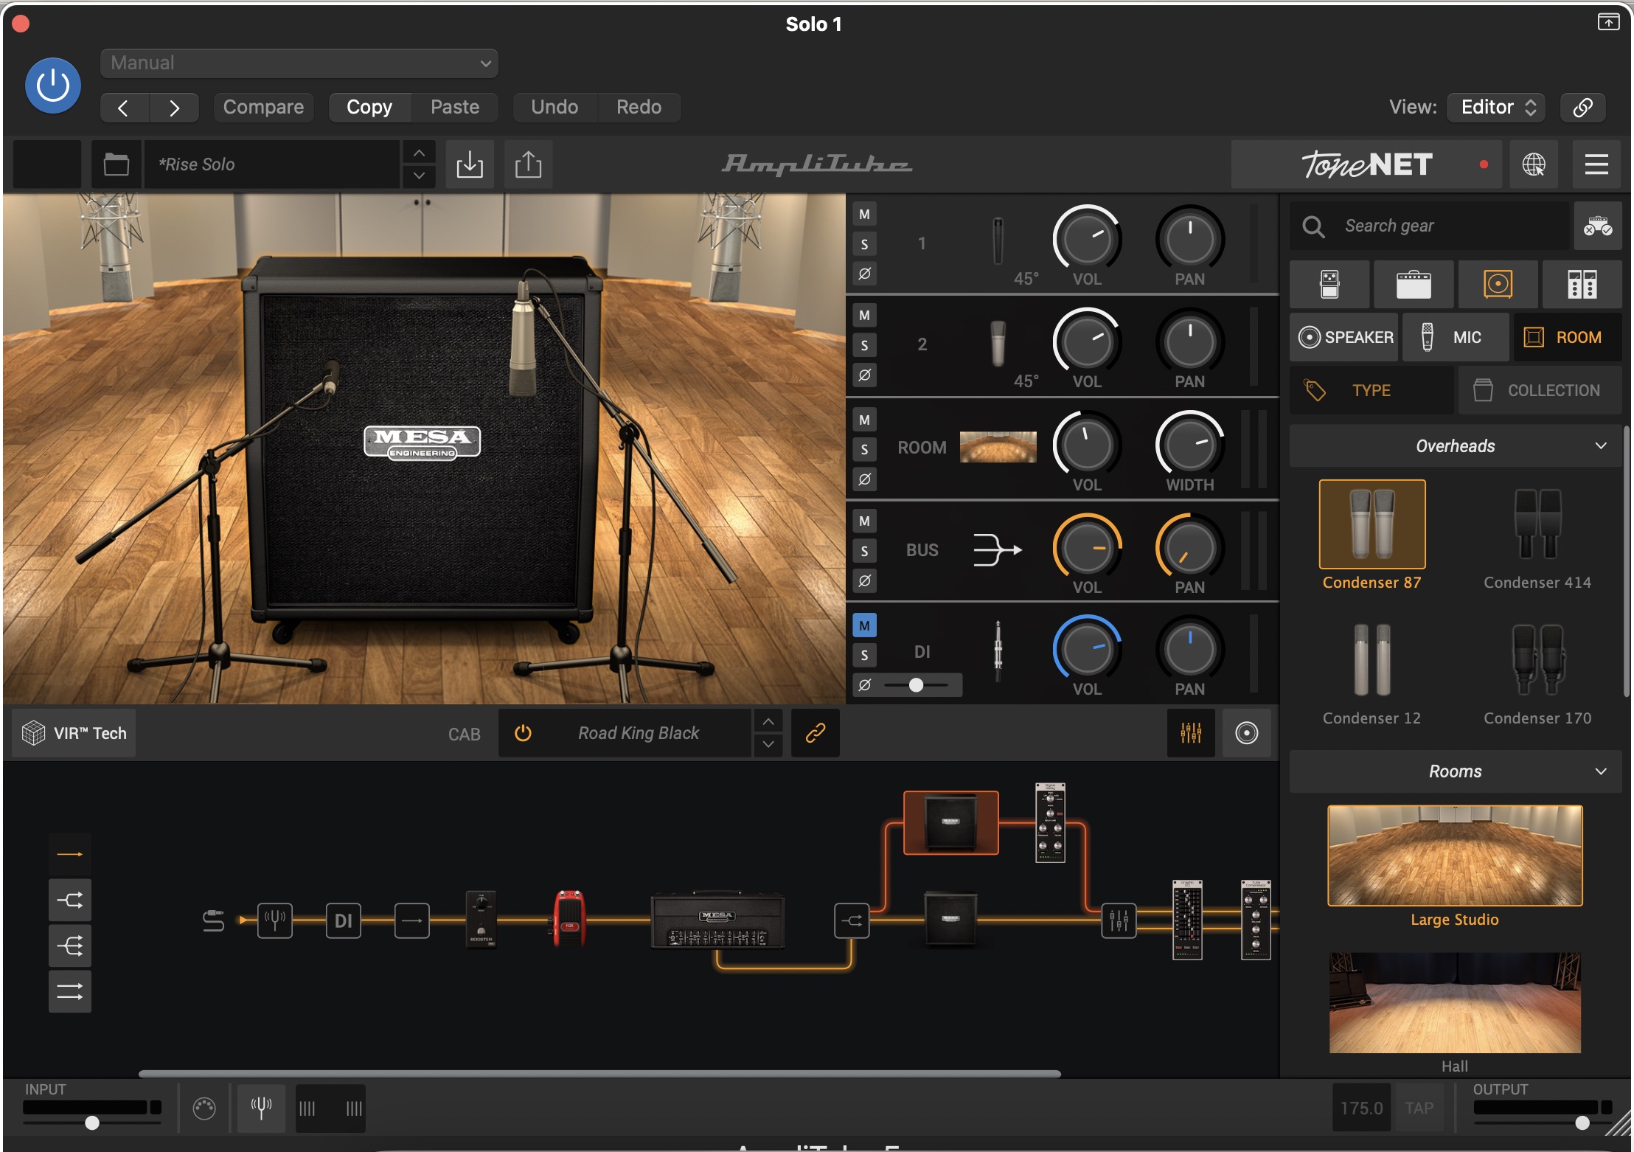
Task: Switch to the SPEAKER tab
Action: pos(1344,337)
